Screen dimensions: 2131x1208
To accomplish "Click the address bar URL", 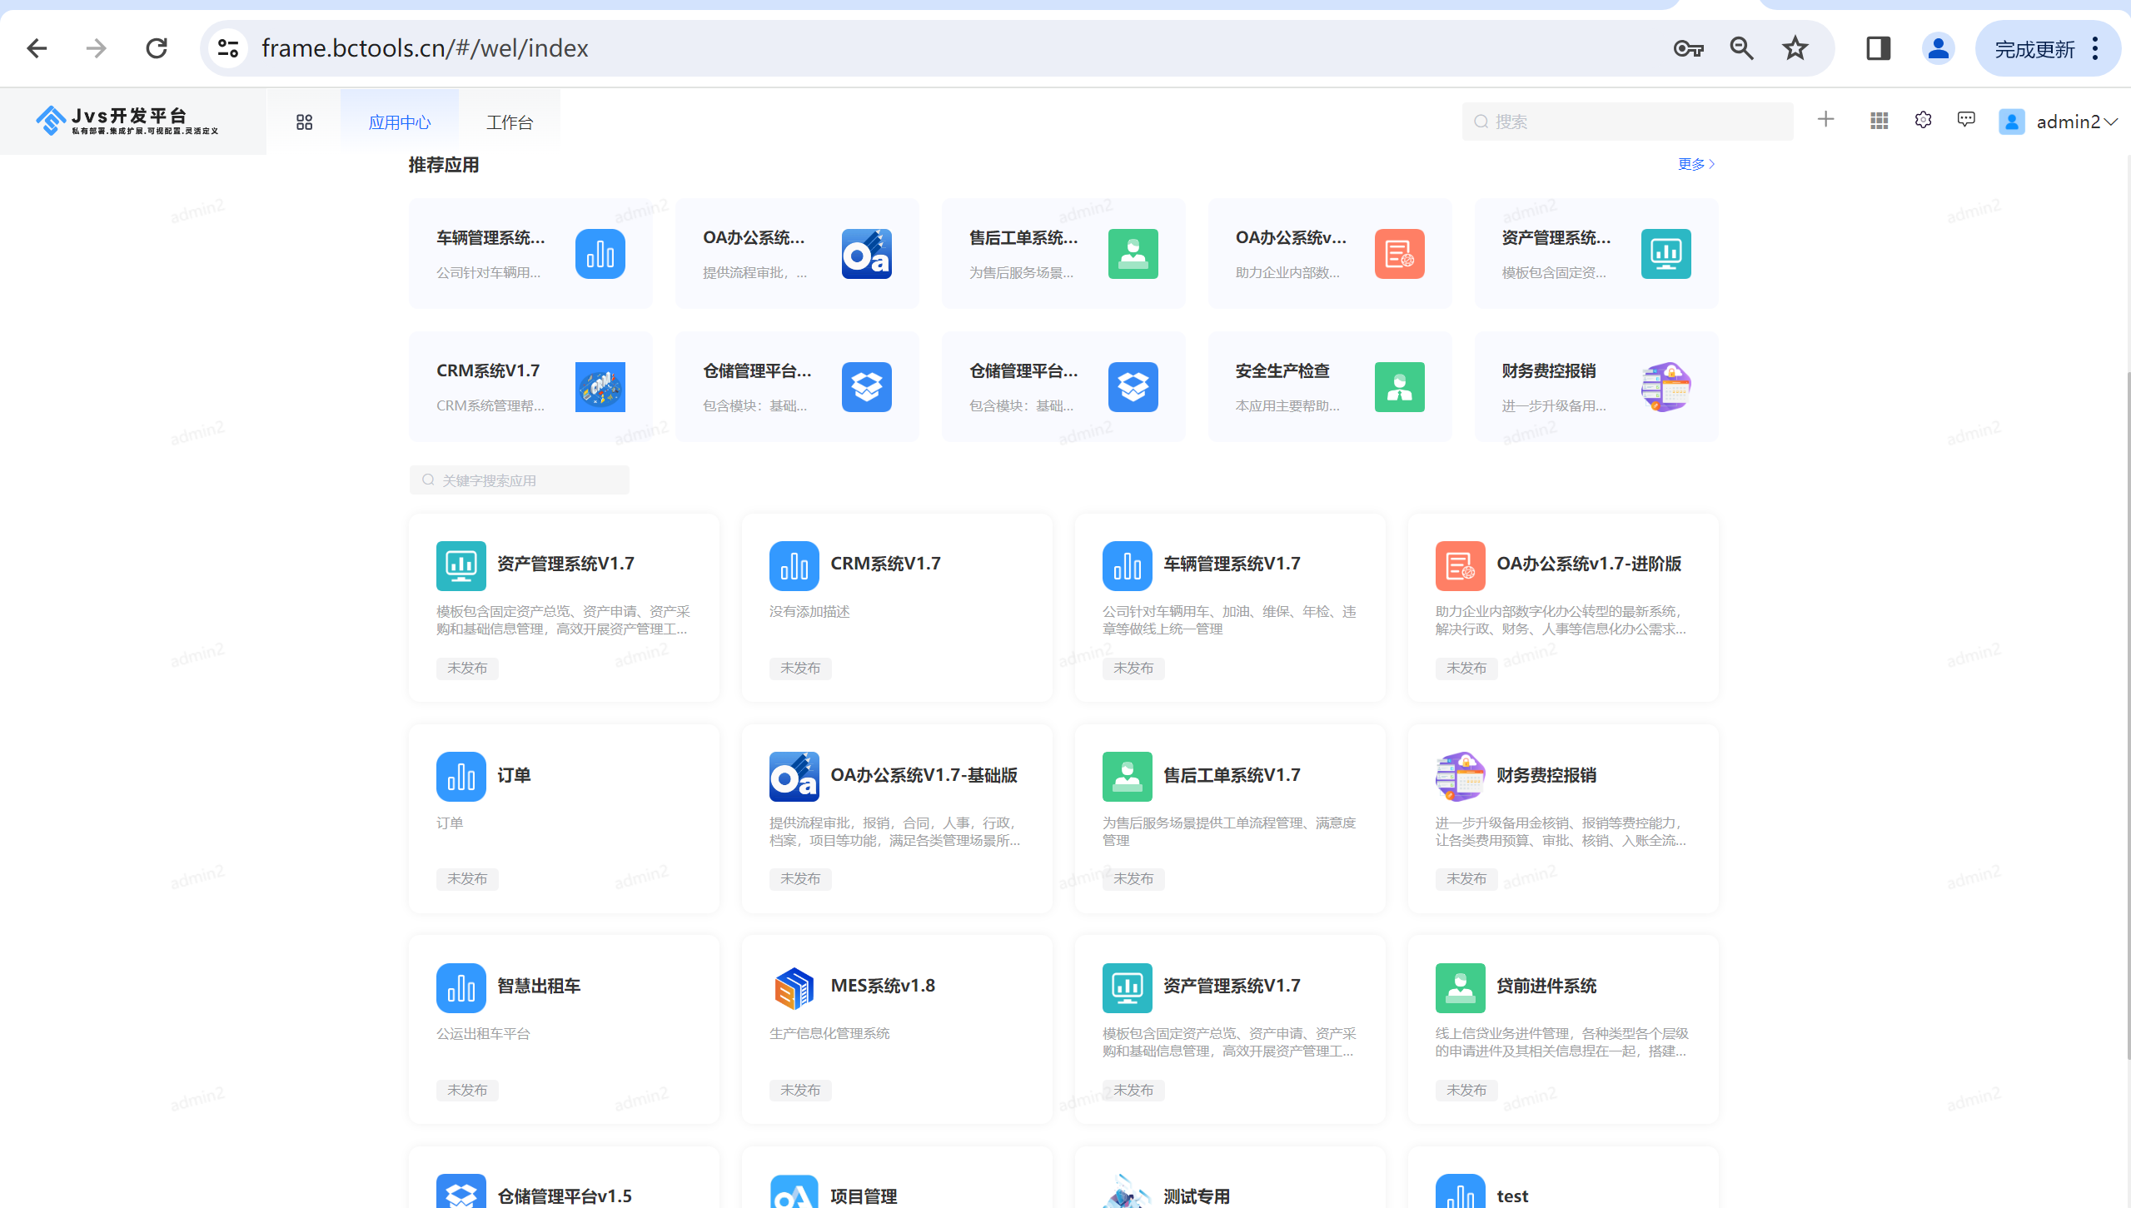I will [425, 48].
